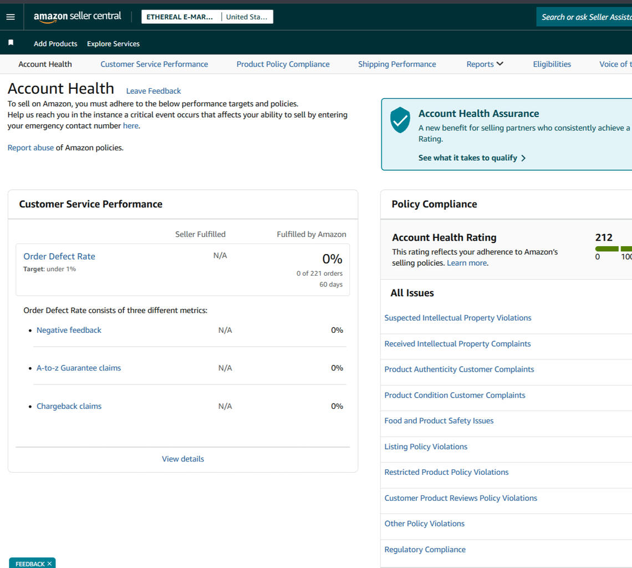
Task: Open the hamburger navigation menu
Action: [11, 17]
